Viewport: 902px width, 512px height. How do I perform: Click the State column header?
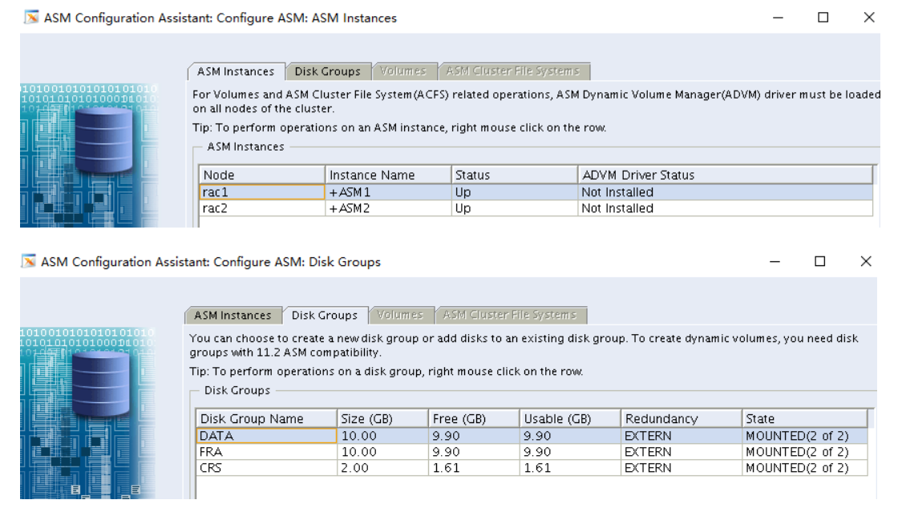tap(805, 418)
